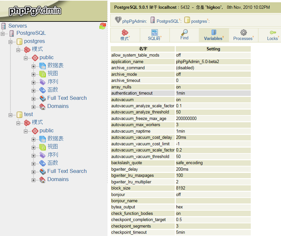Click the public schema icon under postgres
The image size is (281, 236).
(35, 58)
